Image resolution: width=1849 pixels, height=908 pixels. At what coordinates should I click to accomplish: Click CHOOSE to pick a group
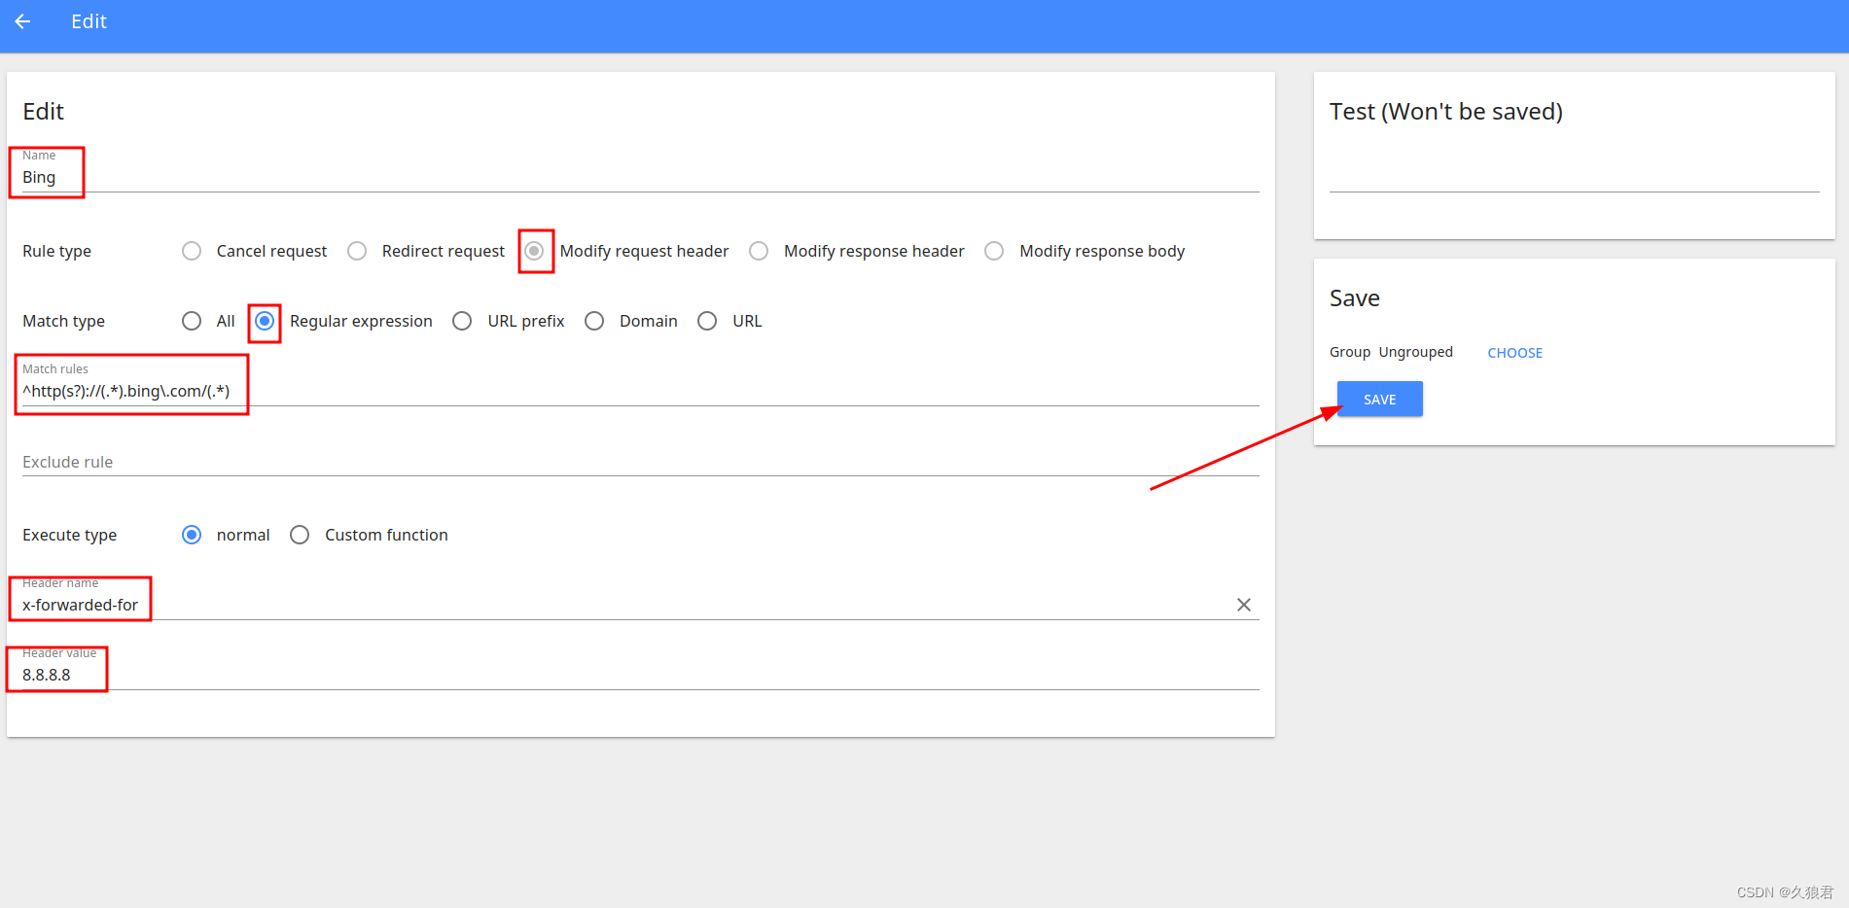[1514, 353]
